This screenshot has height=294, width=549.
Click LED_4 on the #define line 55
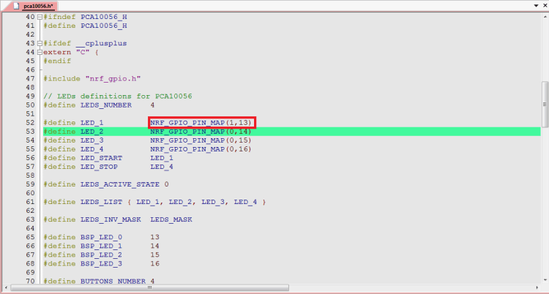pyautogui.click(x=91, y=149)
